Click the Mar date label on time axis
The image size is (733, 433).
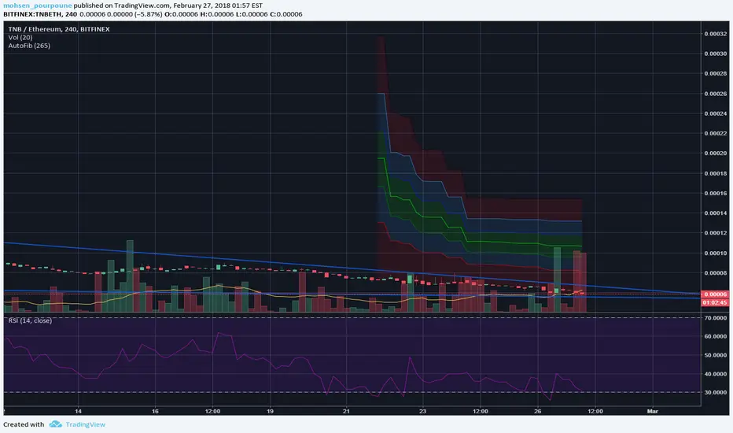coord(652,411)
